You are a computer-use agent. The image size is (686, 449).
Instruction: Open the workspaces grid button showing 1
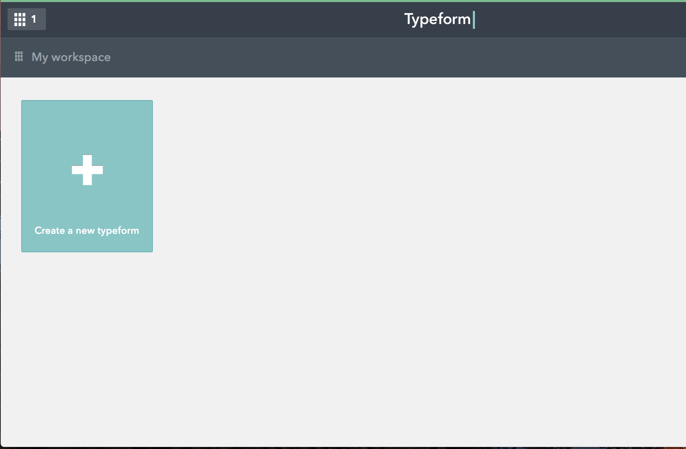27,19
